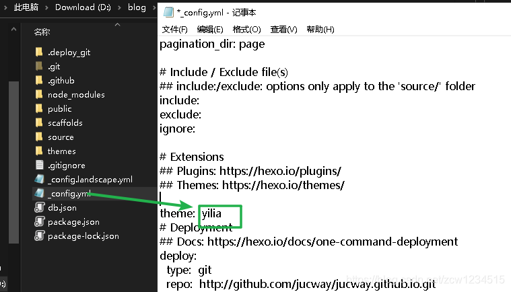
Task: Click the _config.landscape.yml file icon
Action: pyautogui.click(x=40, y=179)
